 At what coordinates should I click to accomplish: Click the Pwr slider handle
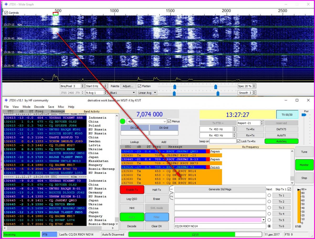click(x=304, y=115)
